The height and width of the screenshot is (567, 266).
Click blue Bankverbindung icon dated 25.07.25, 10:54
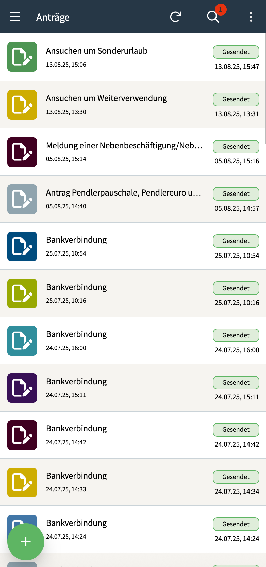click(x=22, y=246)
